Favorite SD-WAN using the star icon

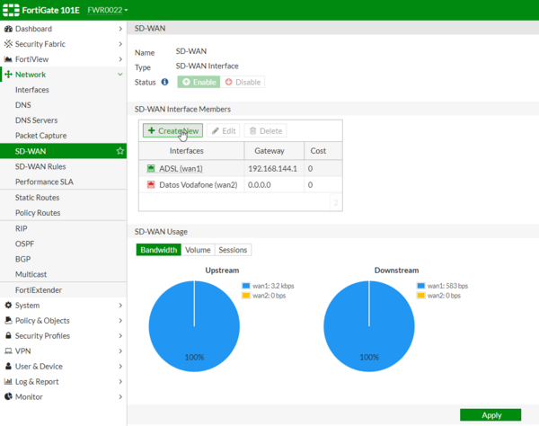[120, 151]
